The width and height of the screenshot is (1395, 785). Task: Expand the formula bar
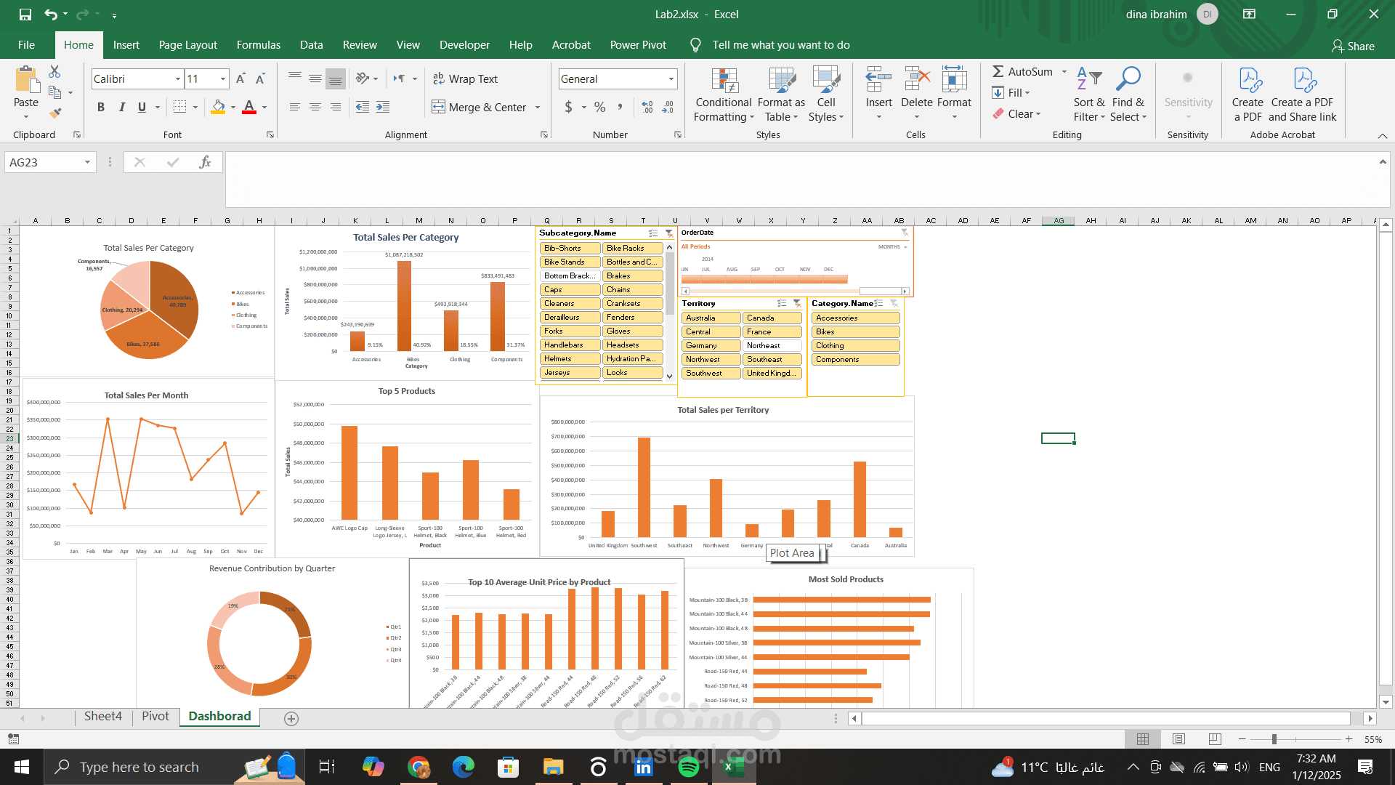pos(1383,161)
